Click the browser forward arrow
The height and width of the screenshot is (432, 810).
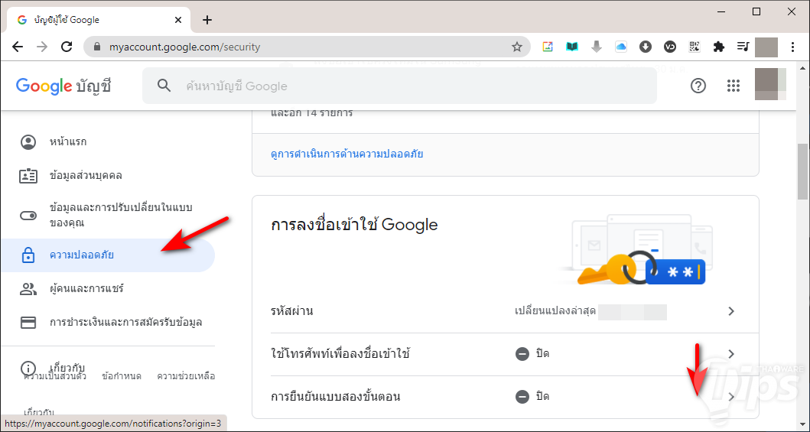point(42,47)
